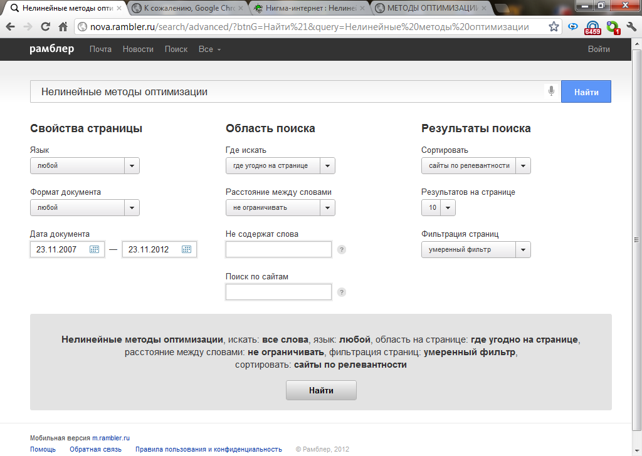Screen dimensions: 642x456
Task: Change the Результатов на странице dropdown
Action: point(438,208)
